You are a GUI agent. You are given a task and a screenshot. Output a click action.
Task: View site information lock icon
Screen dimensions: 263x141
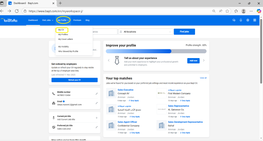point(25,11)
